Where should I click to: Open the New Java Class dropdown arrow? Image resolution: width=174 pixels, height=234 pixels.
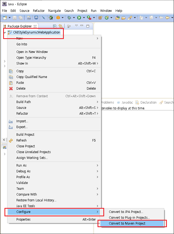(111, 18)
